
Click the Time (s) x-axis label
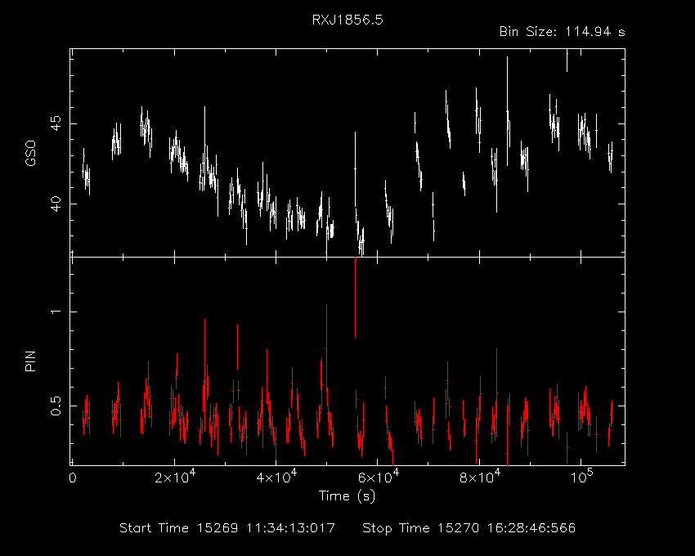pos(347,495)
